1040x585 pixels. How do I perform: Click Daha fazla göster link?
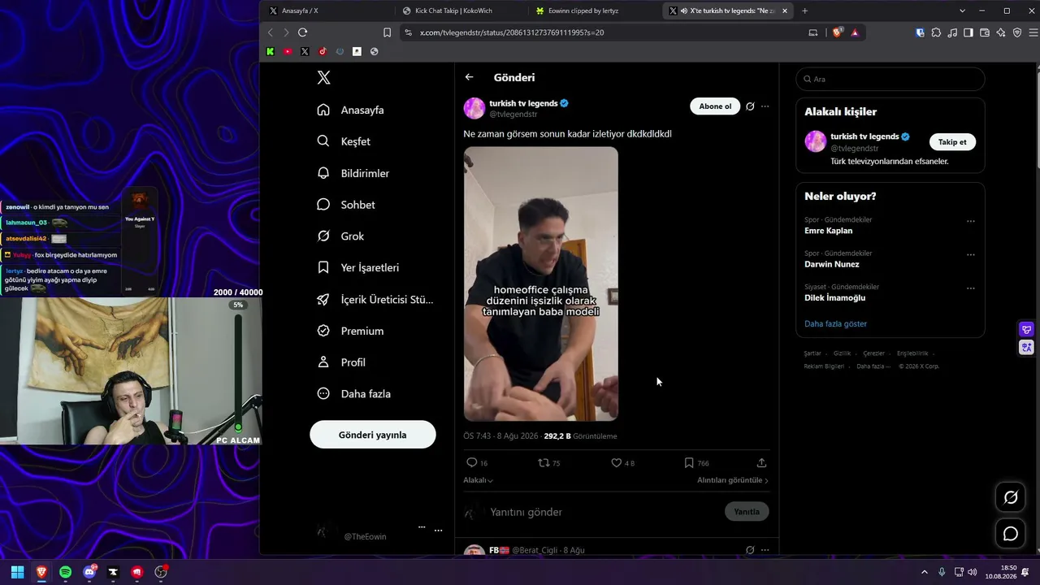(x=835, y=324)
